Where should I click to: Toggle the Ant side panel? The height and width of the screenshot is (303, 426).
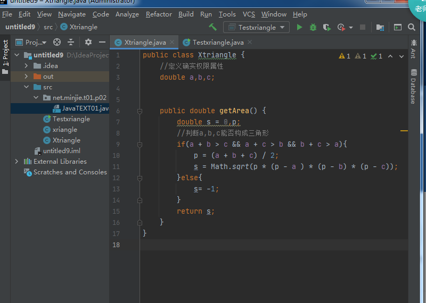[413, 49]
